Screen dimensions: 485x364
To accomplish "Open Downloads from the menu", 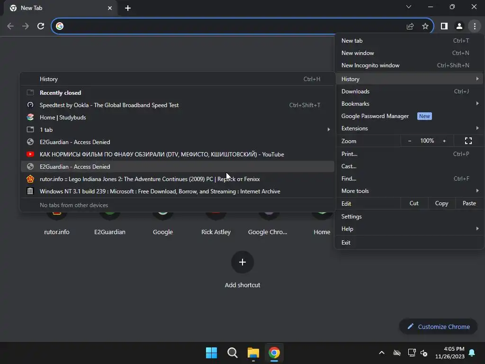I will tap(409, 91).
